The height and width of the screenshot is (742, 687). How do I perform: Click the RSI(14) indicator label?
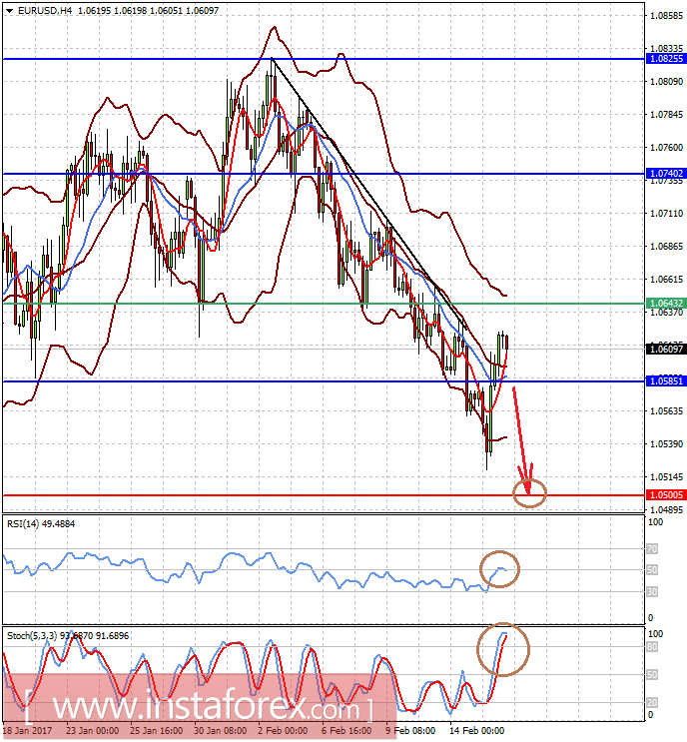click(x=41, y=524)
